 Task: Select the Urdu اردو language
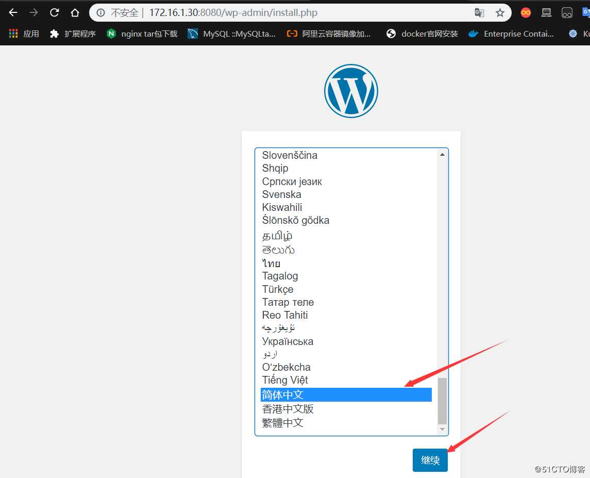(346, 354)
